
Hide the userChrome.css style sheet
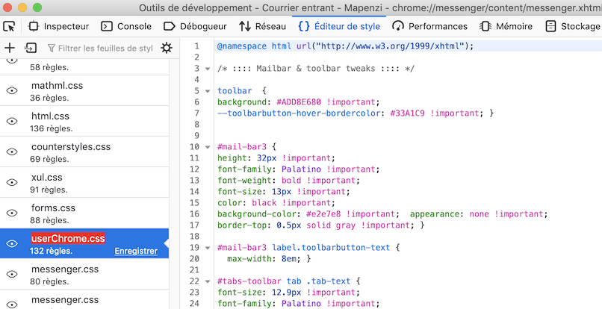12,243
